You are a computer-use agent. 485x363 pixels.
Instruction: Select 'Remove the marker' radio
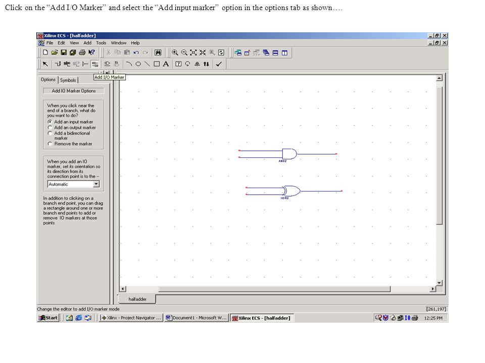[50, 144]
